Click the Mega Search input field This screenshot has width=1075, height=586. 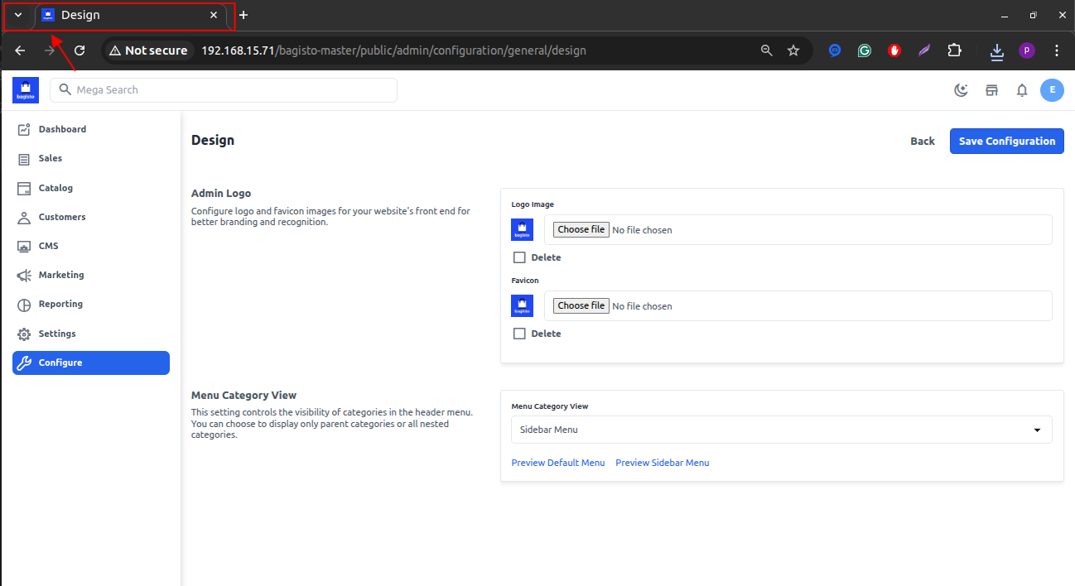[224, 90]
